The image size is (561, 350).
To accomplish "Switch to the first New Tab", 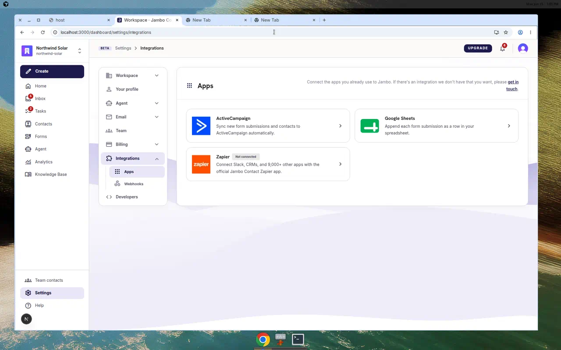I will (x=217, y=20).
